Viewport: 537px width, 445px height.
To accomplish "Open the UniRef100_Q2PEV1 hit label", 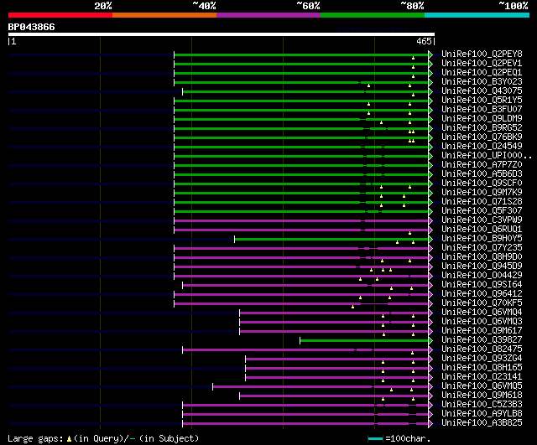I will [x=482, y=64].
